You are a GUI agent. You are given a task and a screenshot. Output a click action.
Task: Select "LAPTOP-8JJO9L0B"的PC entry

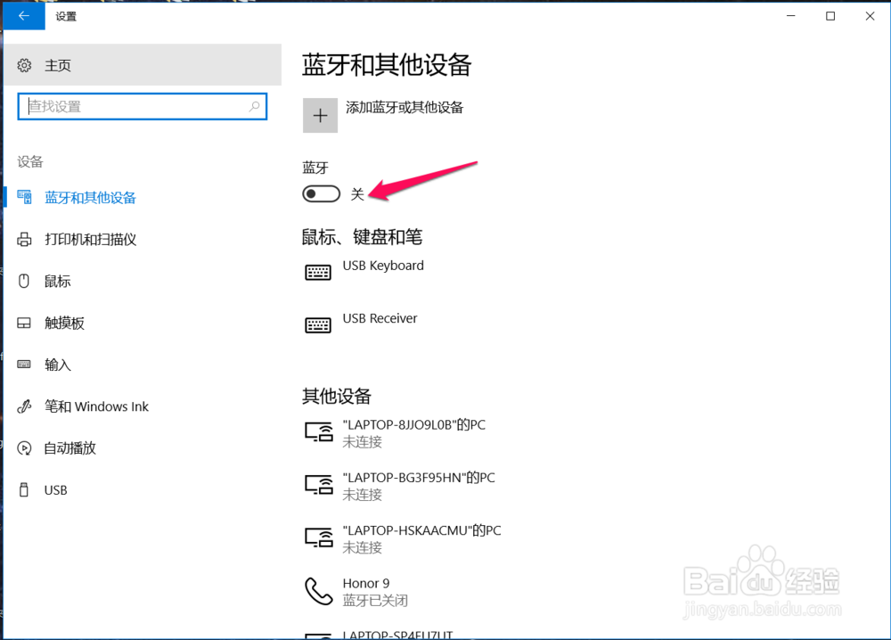[395, 432]
